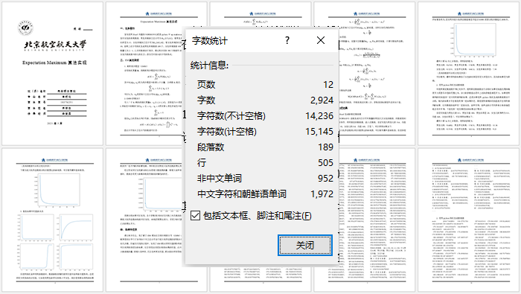Click the university emblem on cover page
This screenshot has width=521, height=294.
point(25,28)
